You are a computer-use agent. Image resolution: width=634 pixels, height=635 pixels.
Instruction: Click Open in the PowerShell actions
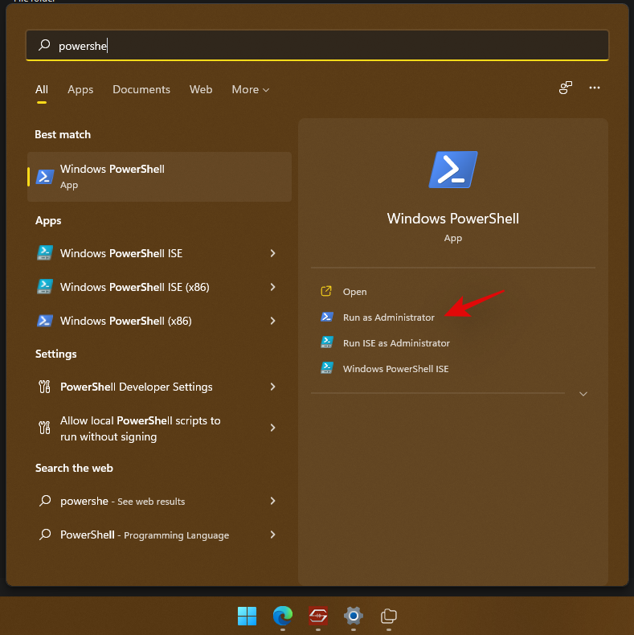(x=354, y=292)
